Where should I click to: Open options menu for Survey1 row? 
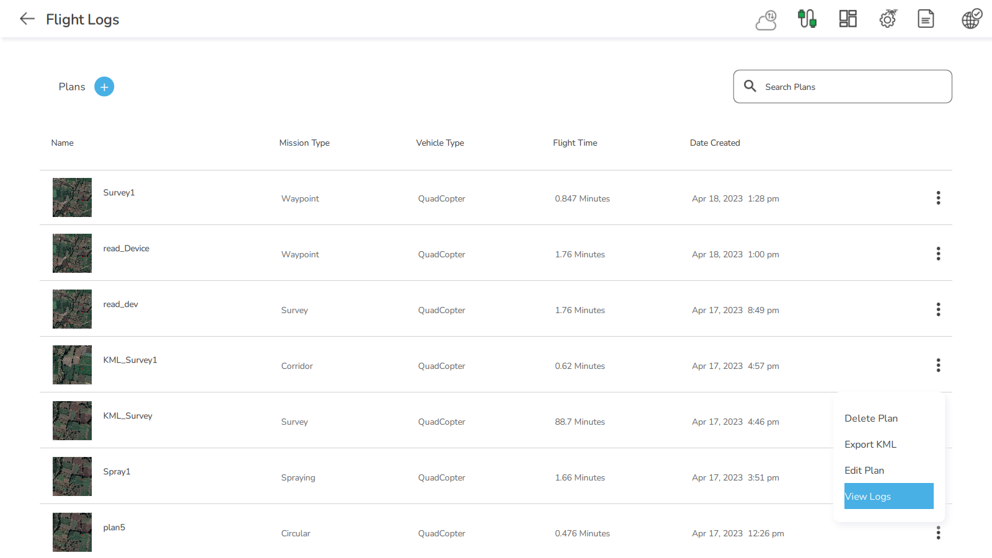(x=938, y=198)
